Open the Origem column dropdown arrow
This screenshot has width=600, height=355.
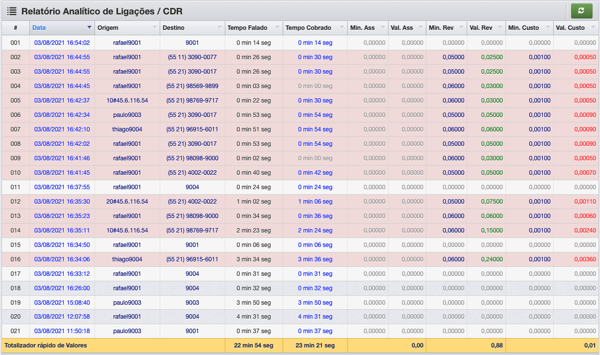154,27
